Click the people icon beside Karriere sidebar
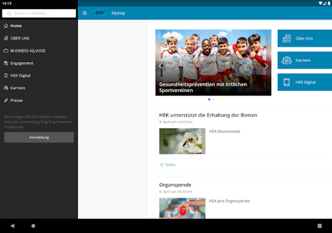 [x=6, y=88]
